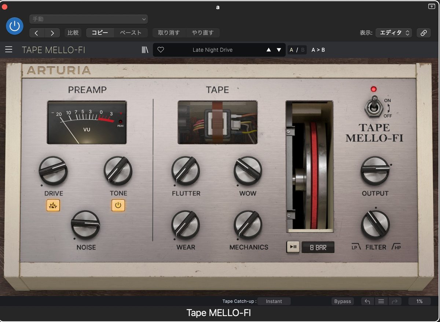
Task: Open the preset library browser icon
Action: coord(145,49)
